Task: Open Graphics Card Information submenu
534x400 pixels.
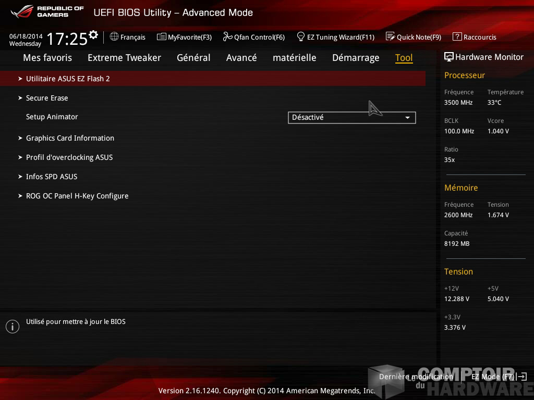Action: tap(70, 138)
